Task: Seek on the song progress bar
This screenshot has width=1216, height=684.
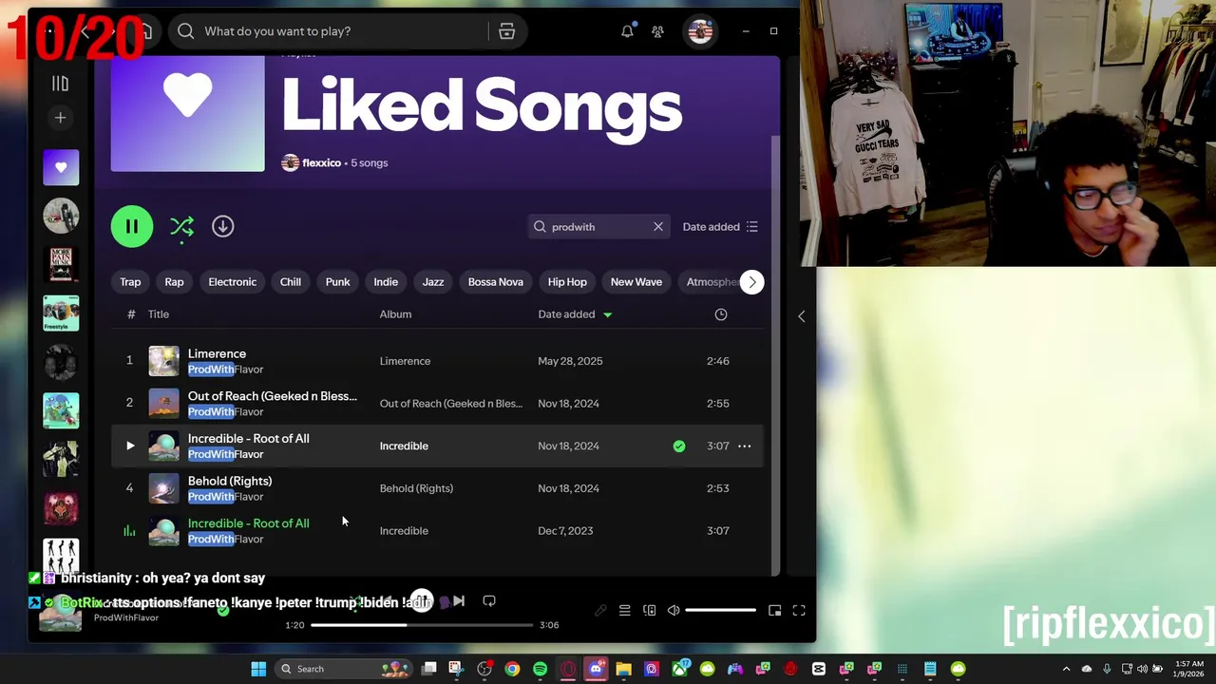Action: (x=422, y=625)
